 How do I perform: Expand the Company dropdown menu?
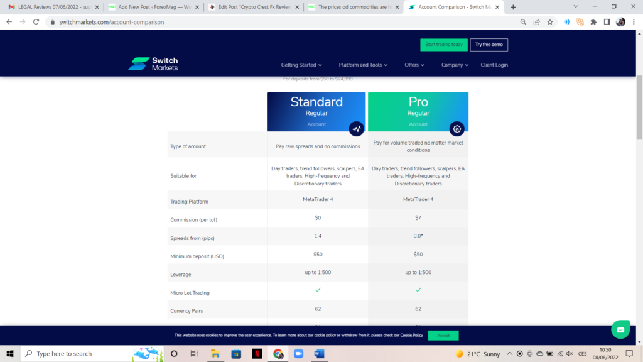[455, 65]
